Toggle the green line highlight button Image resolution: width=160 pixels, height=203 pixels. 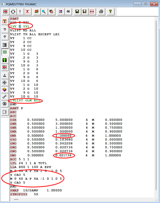click(5, 52)
